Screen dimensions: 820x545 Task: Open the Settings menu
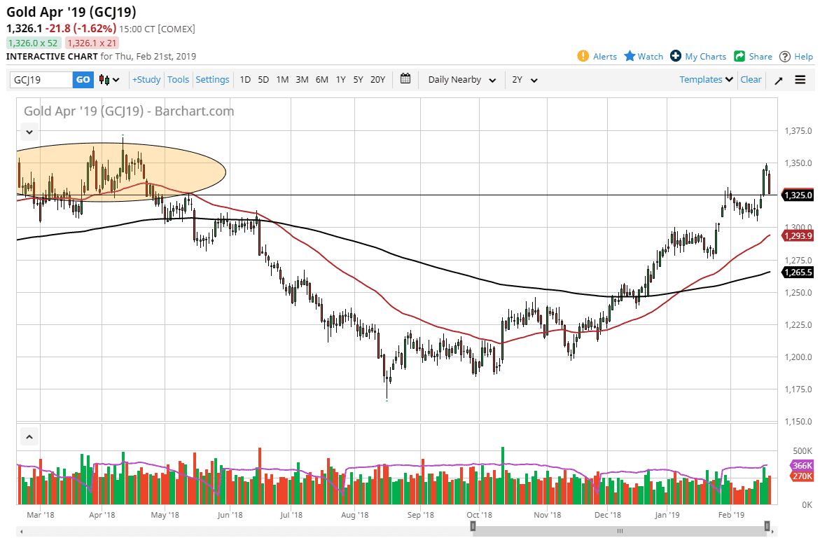point(212,79)
